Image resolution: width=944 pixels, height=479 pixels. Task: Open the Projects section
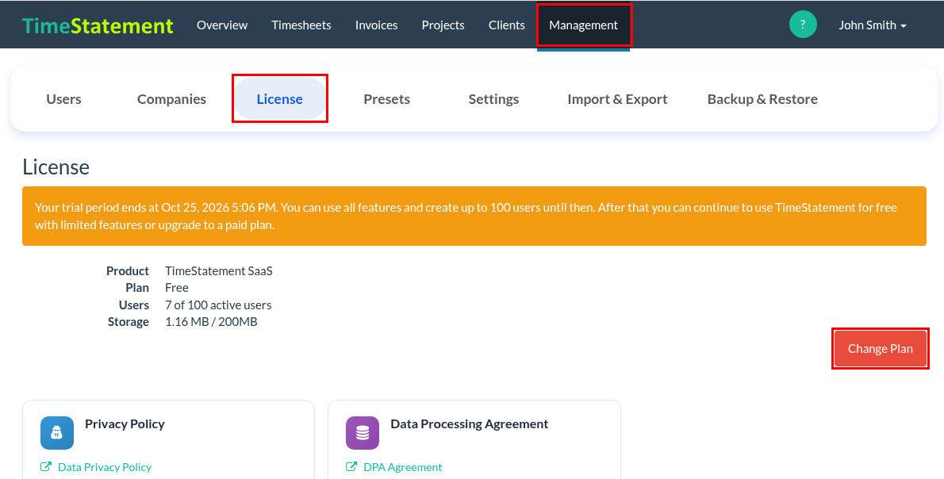pos(443,25)
